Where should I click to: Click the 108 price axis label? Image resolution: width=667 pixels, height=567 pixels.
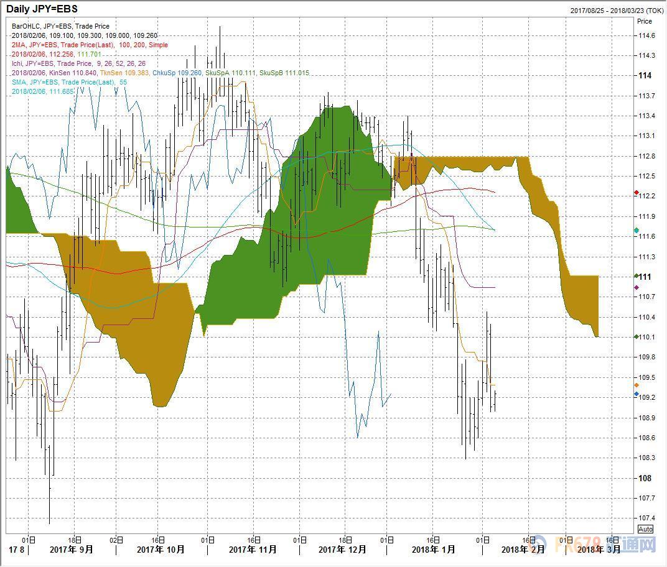pyautogui.click(x=645, y=478)
